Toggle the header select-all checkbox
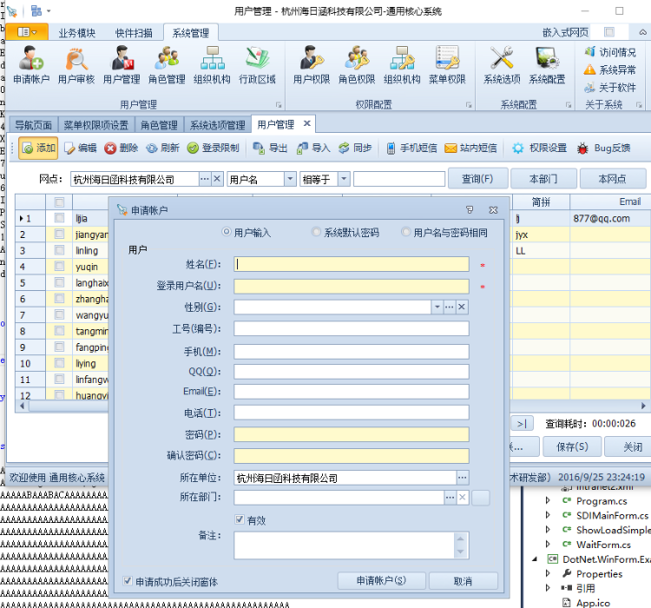This screenshot has height=608, width=651. tap(59, 202)
